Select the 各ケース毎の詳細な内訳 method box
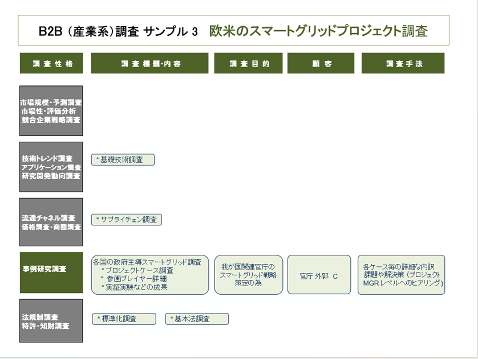Viewport: 478px width, 359px height. coord(401,275)
